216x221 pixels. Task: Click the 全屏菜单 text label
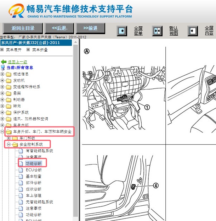click(x=138, y=31)
